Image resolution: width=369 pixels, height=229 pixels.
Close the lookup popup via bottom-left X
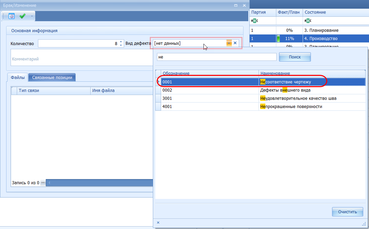[x=158, y=223]
